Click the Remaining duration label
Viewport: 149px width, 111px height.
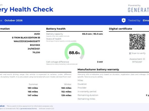coord(88,95)
